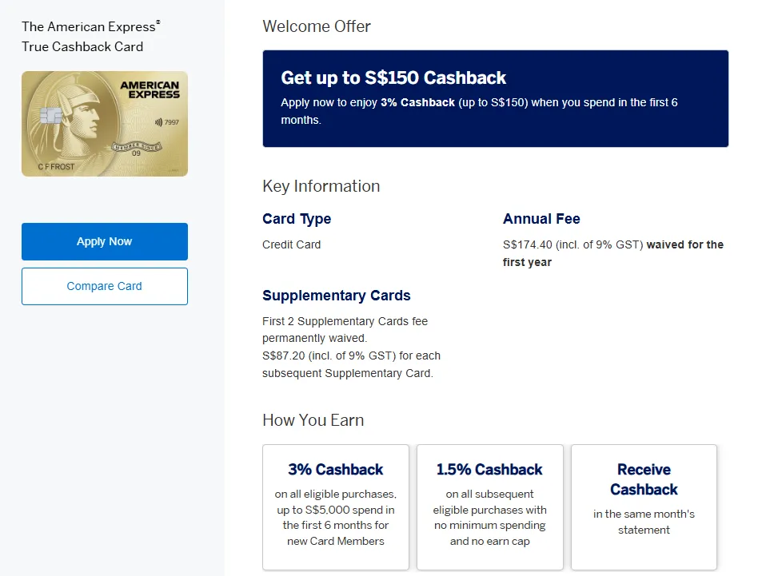Click the Card Type heading
The image size is (758, 576).
pyautogui.click(x=297, y=219)
